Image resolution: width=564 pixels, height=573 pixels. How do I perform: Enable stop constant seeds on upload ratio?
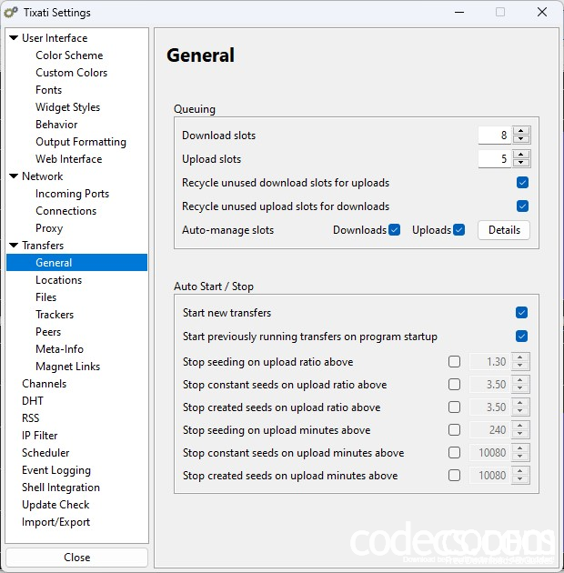point(454,385)
